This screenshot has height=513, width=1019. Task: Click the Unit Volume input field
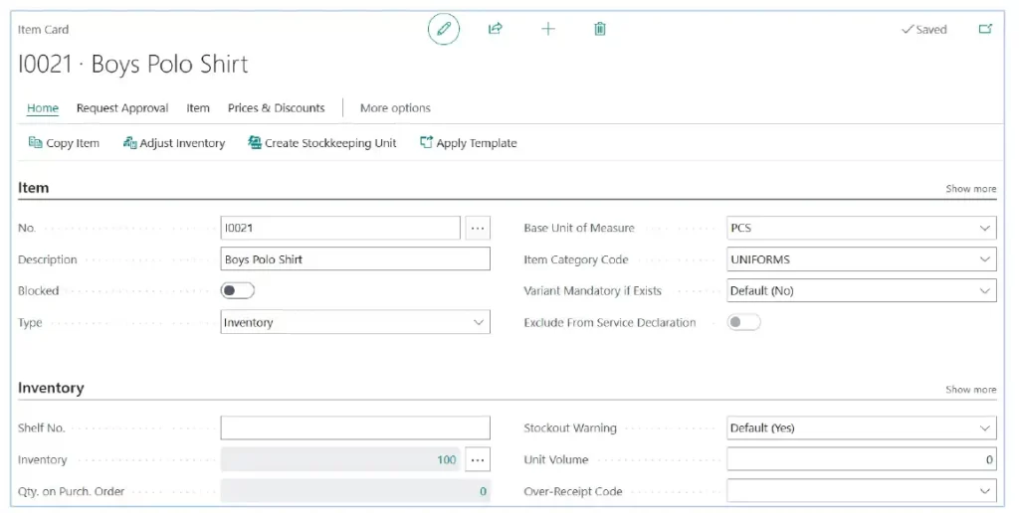tap(861, 459)
